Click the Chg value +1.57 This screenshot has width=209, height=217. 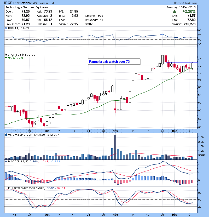click(191, 16)
